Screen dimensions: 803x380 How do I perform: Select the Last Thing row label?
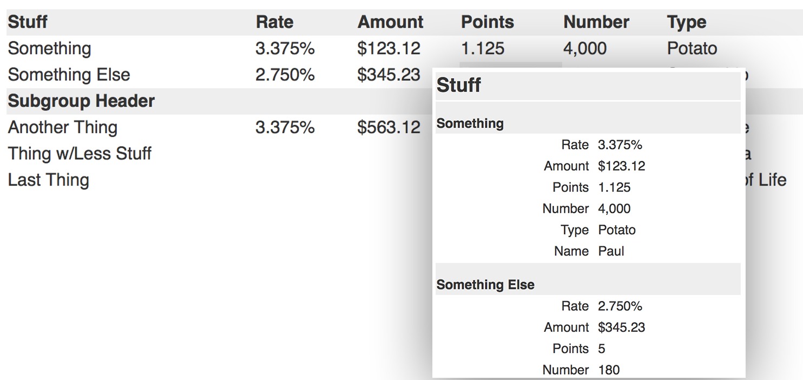pyautogui.click(x=49, y=180)
